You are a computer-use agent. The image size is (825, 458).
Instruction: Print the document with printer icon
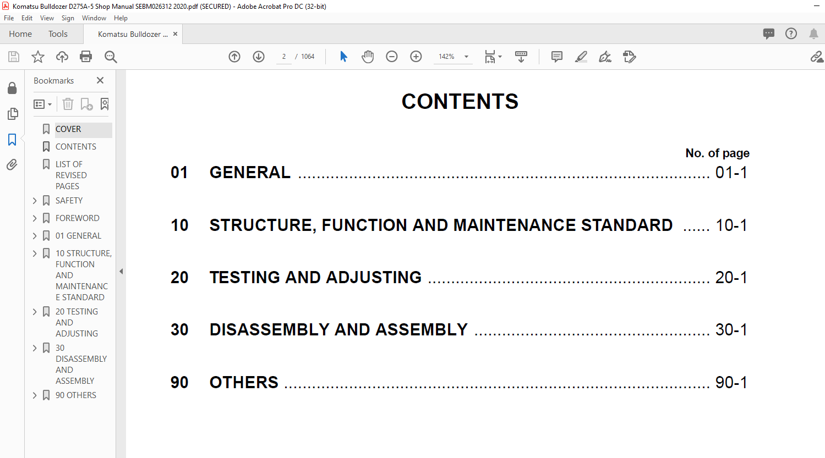(86, 57)
